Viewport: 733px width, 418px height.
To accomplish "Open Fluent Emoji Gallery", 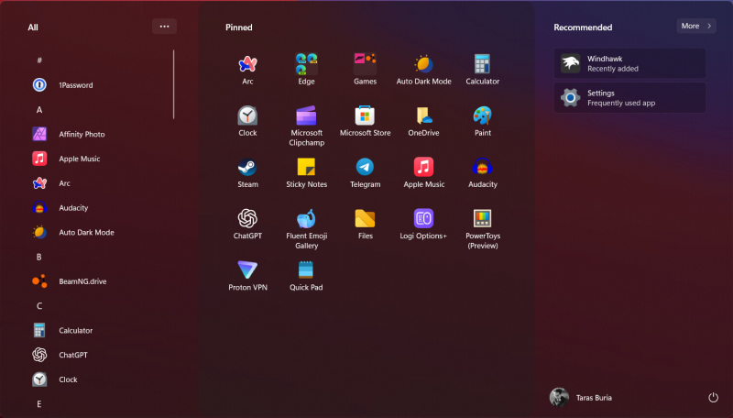I will 306,228.
